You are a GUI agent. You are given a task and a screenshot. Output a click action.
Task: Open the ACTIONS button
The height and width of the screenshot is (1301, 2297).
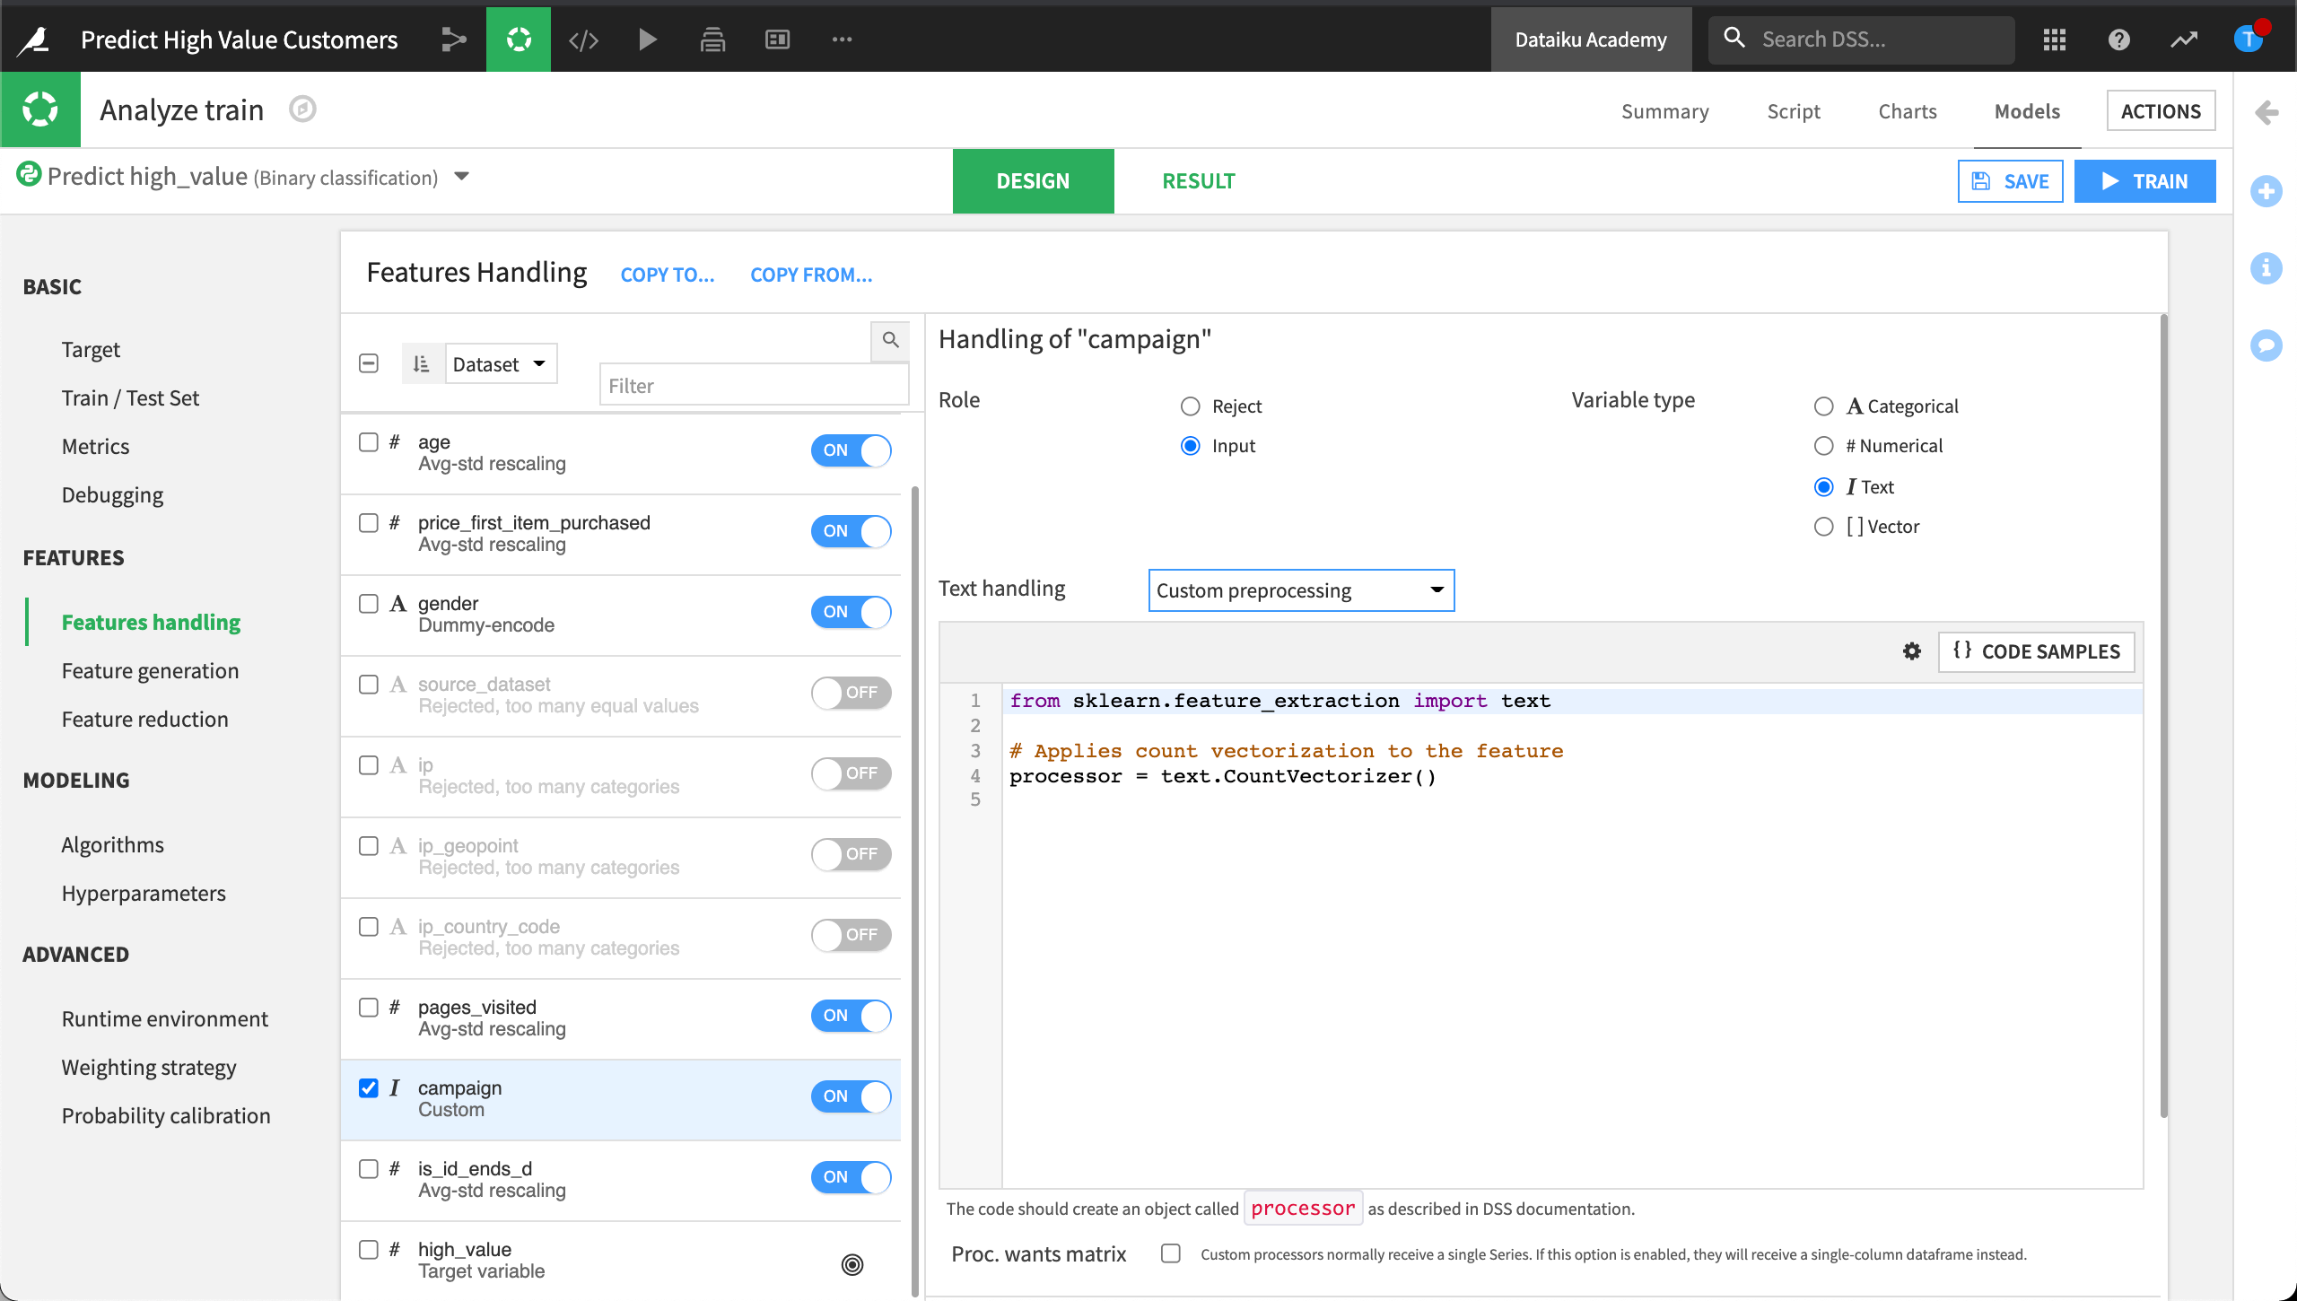2161,111
